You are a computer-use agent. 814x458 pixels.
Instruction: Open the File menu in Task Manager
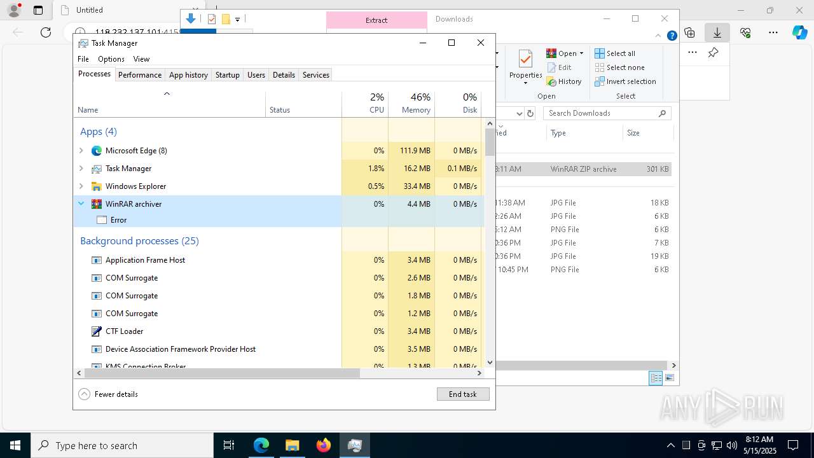[x=83, y=59]
